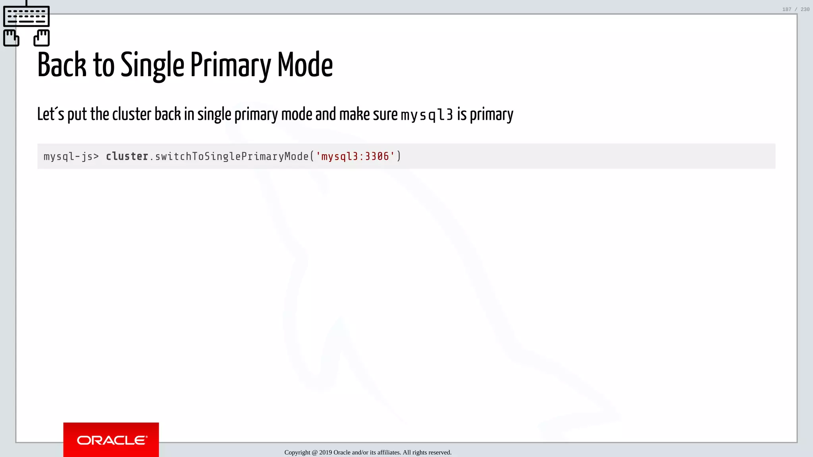Screen dimensions: 813x457
Task: Click the Oracle copyright notice
Action: 368,452
